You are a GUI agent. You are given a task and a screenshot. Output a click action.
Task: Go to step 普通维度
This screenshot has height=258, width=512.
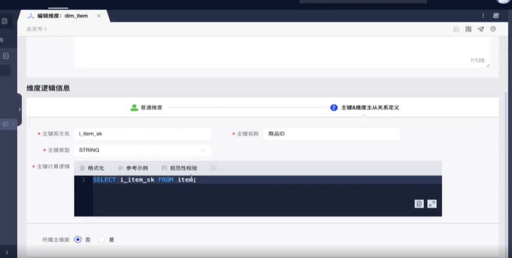146,107
